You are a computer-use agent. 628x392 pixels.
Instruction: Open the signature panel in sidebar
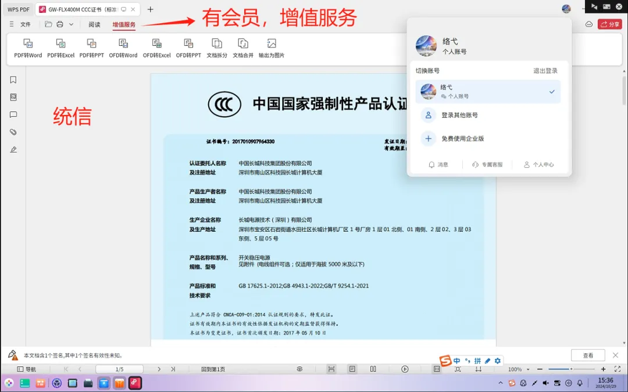[13, 150]
